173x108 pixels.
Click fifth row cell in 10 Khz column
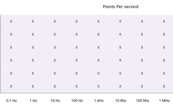pos(120,73)
